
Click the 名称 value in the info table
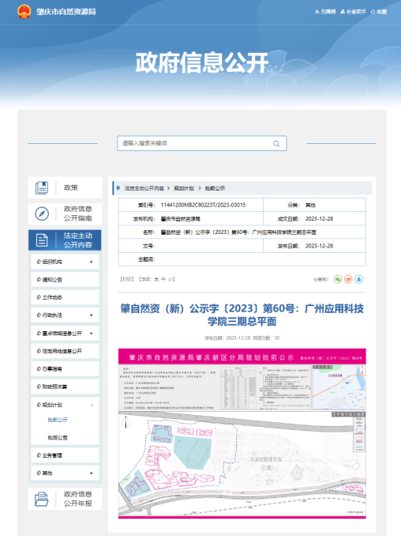[x=238, y=232]
